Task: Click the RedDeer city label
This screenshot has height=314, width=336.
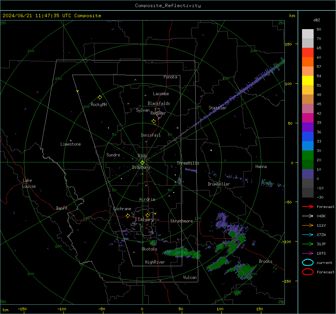Action: coord(158,113)
